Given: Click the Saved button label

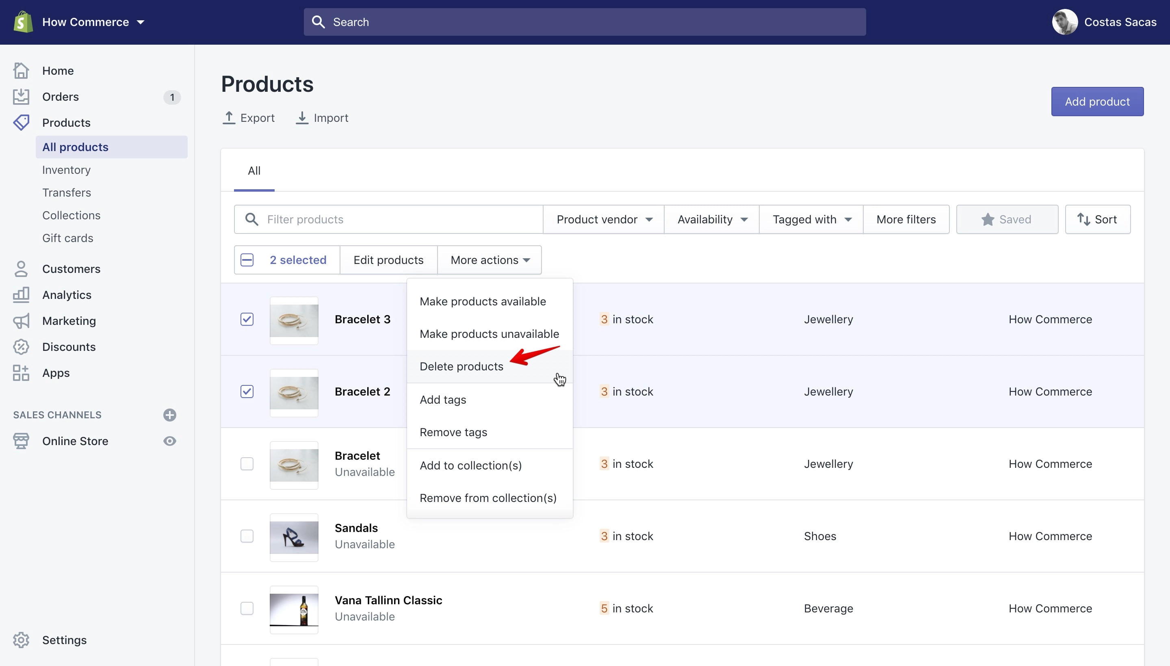Looking at the screenshot, I should (1015, 220).
